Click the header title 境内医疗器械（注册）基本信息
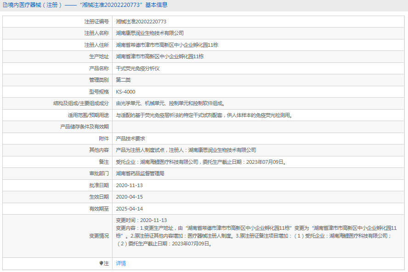Viewport: 408px width, 272px height. [x=88, y=5]
